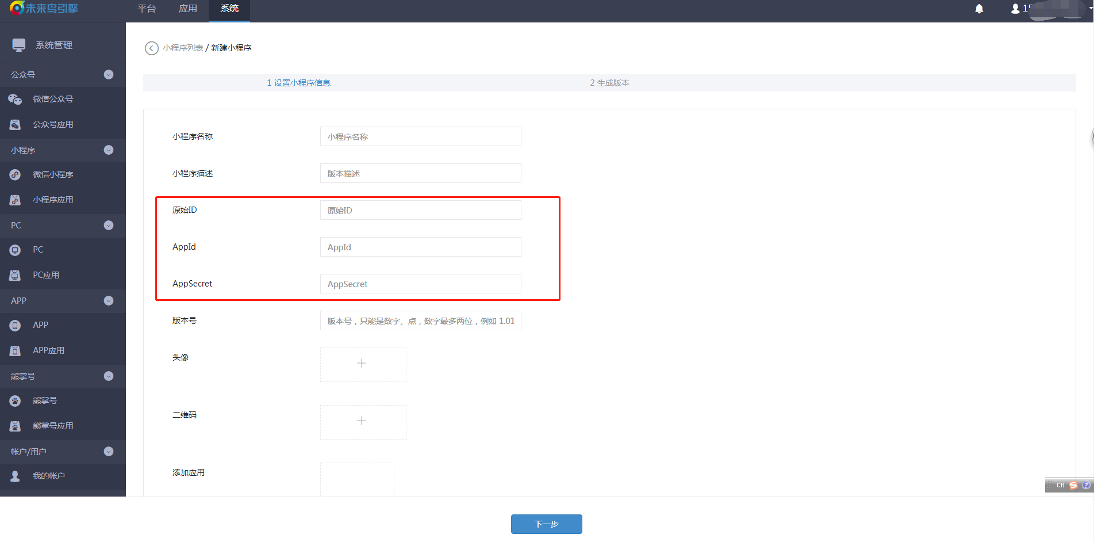
Task: Click the 头像 upload plus box
Action: (x=363, y=364)
